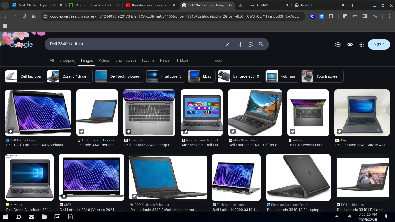The width and height of the screenshot is (395, 222).
Task: Open the blue C extension icon
Action: [x=312, y=16]
